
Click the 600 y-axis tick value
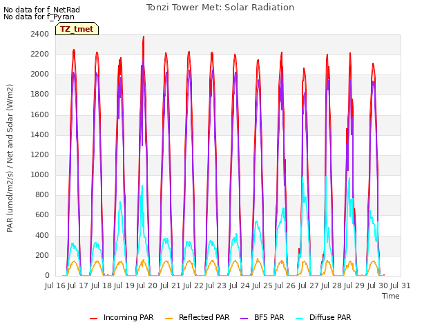click(42, 215)
